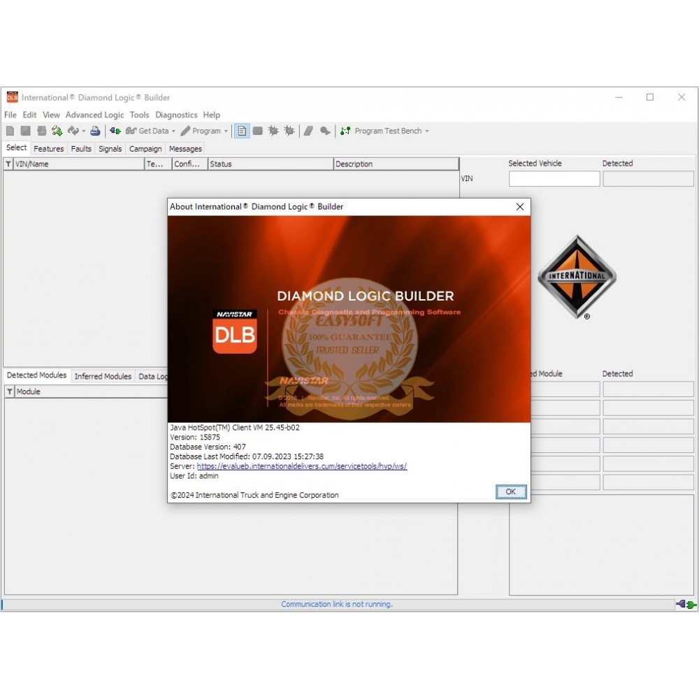Click the Program pencil button
The width and height of the screenshot is (699, 699).
tap(201, 131)
